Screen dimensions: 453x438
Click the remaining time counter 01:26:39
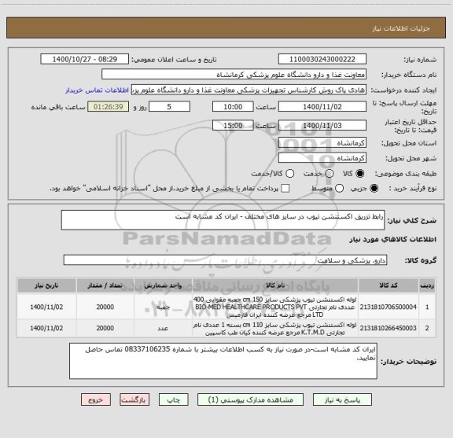click(x=109, y=107)
